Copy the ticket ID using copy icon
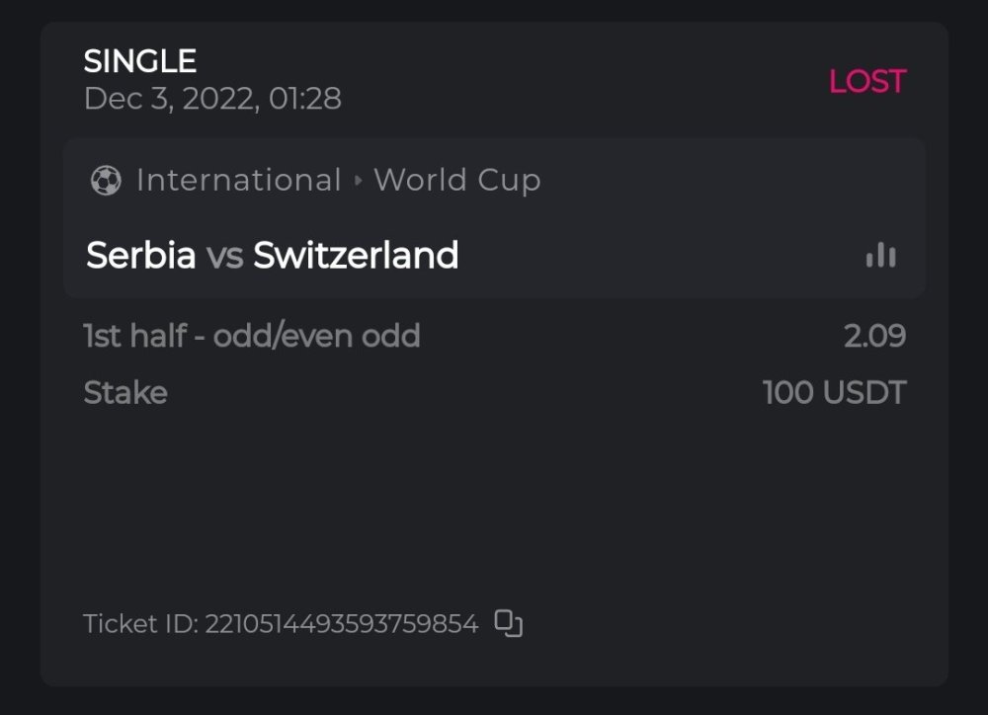 tap(508, 623)
